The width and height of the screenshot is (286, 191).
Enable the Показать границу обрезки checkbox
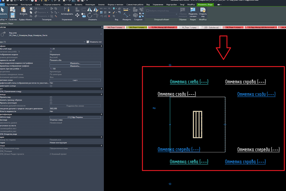(x=51, y=100)
